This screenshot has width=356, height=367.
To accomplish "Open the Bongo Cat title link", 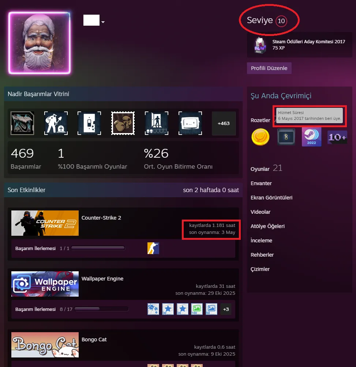I will [x=94, y=340].
